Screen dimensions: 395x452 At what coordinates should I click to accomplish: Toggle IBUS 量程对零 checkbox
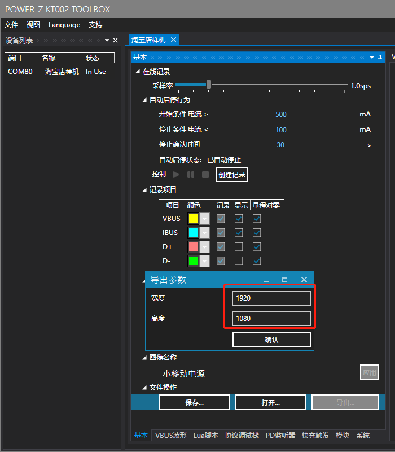tap(257, 233)
